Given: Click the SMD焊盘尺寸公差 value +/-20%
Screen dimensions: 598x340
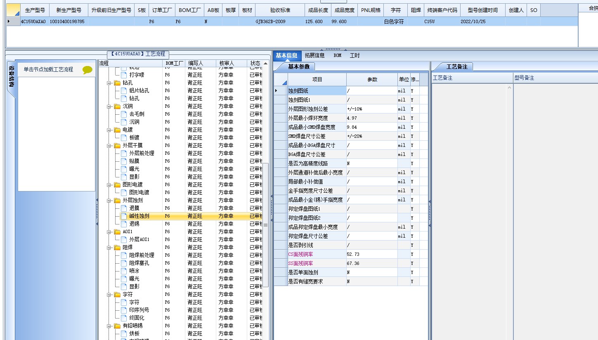Looking at the screenshot, I should [372, 136].
